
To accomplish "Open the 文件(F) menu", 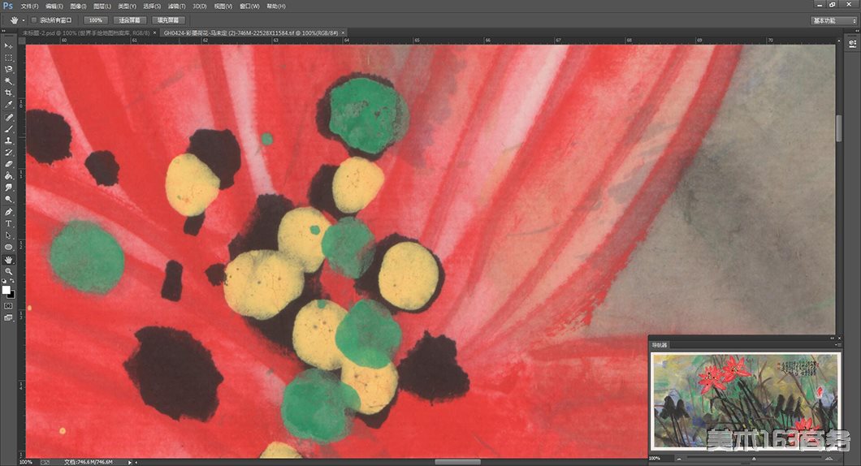I will [x=30, y=6].
